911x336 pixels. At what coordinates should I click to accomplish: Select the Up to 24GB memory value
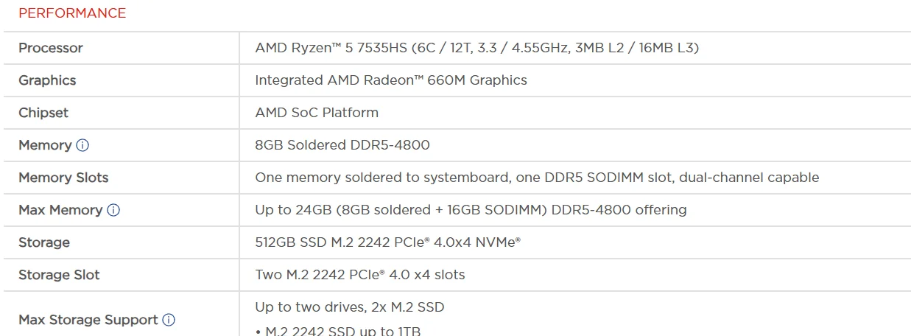point(471,210)
